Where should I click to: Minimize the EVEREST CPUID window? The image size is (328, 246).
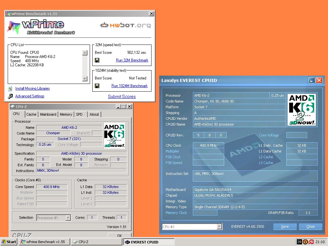(312, 80)
